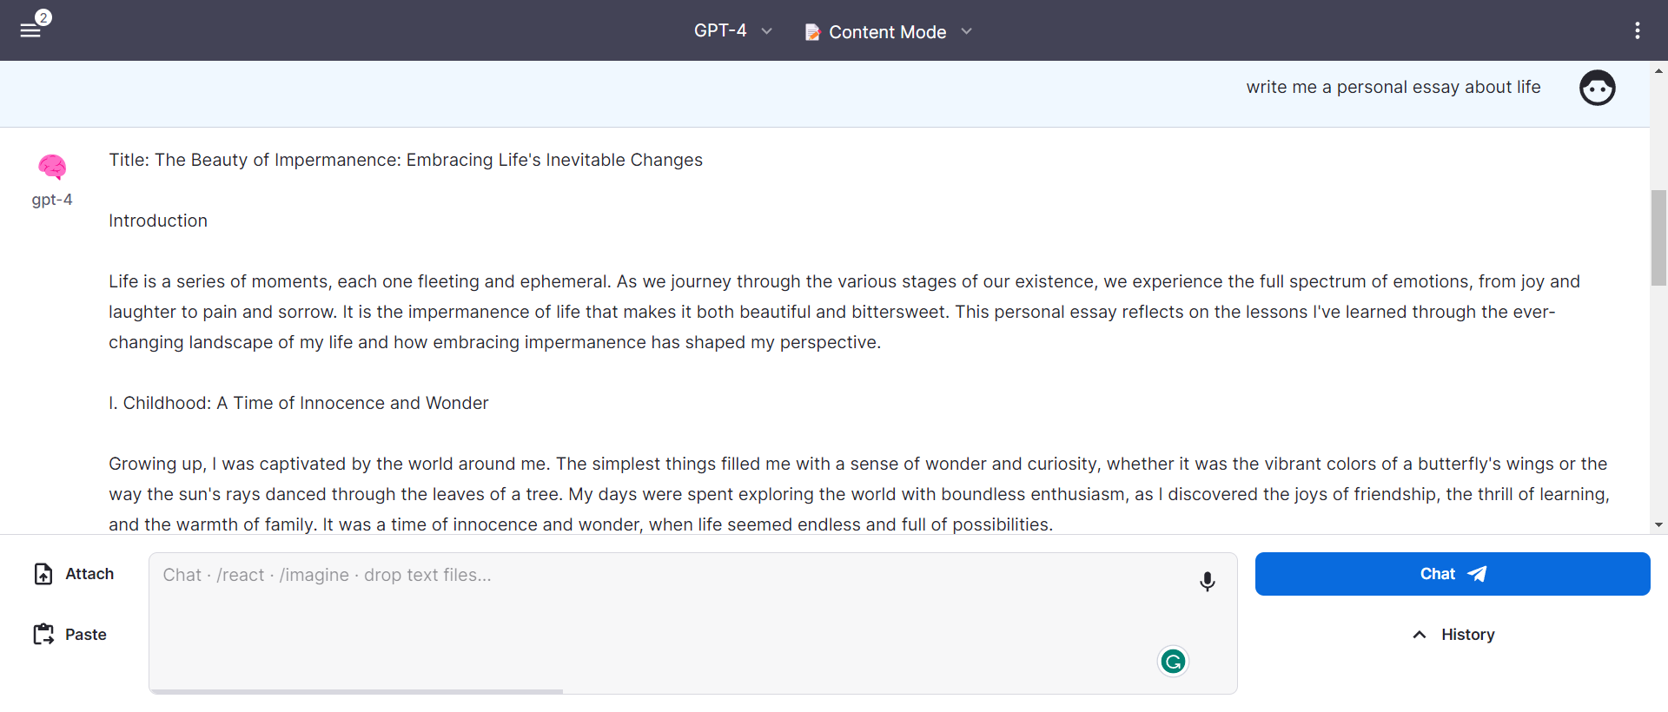Viewport: 1668px width, 712px height.
Task: Expand the History panel chevron
Action: 1420,635
